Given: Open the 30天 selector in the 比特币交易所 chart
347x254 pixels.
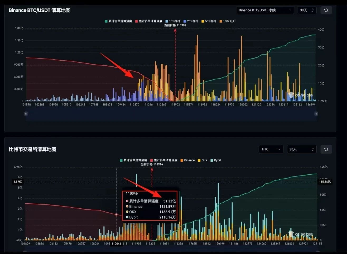Looking at the screenshot, I should click(302, 149).
